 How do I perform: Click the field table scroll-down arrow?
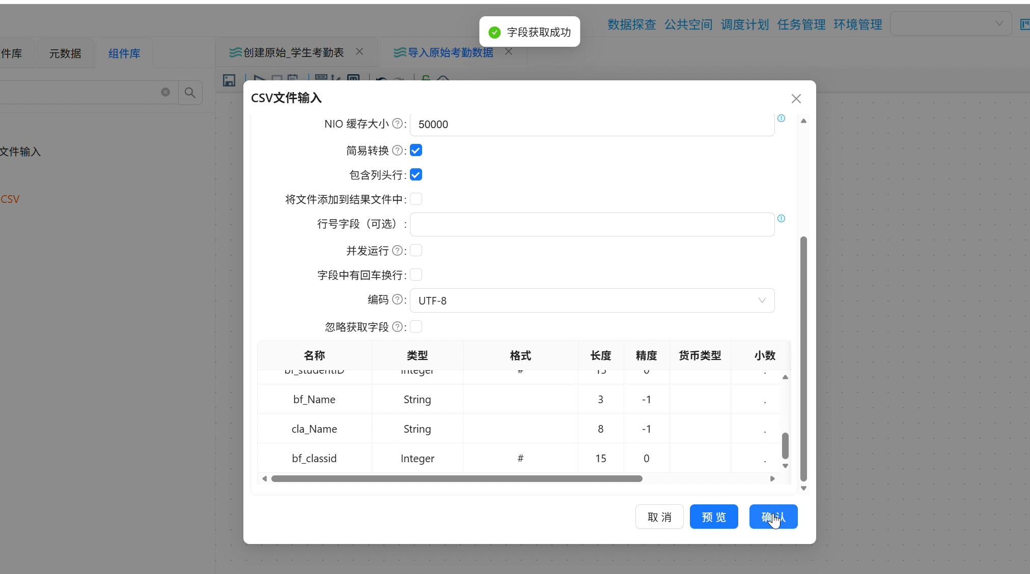point(785,466)
